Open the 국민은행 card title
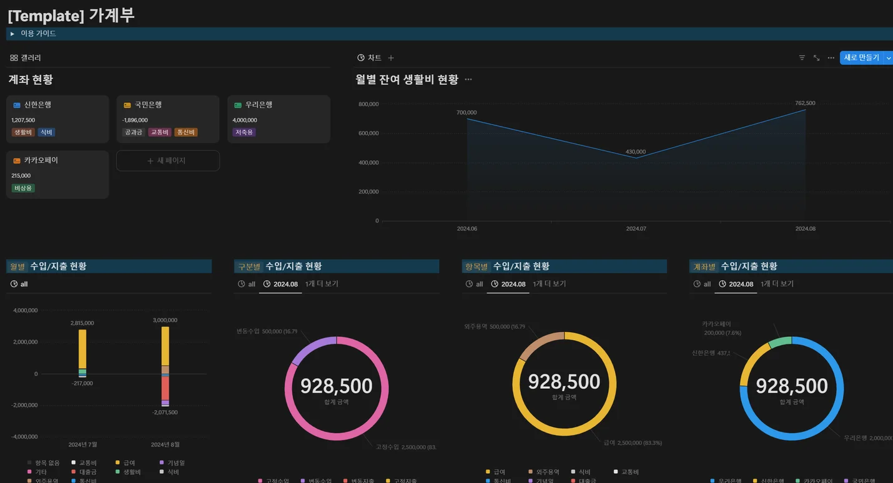 click(148, 105)
